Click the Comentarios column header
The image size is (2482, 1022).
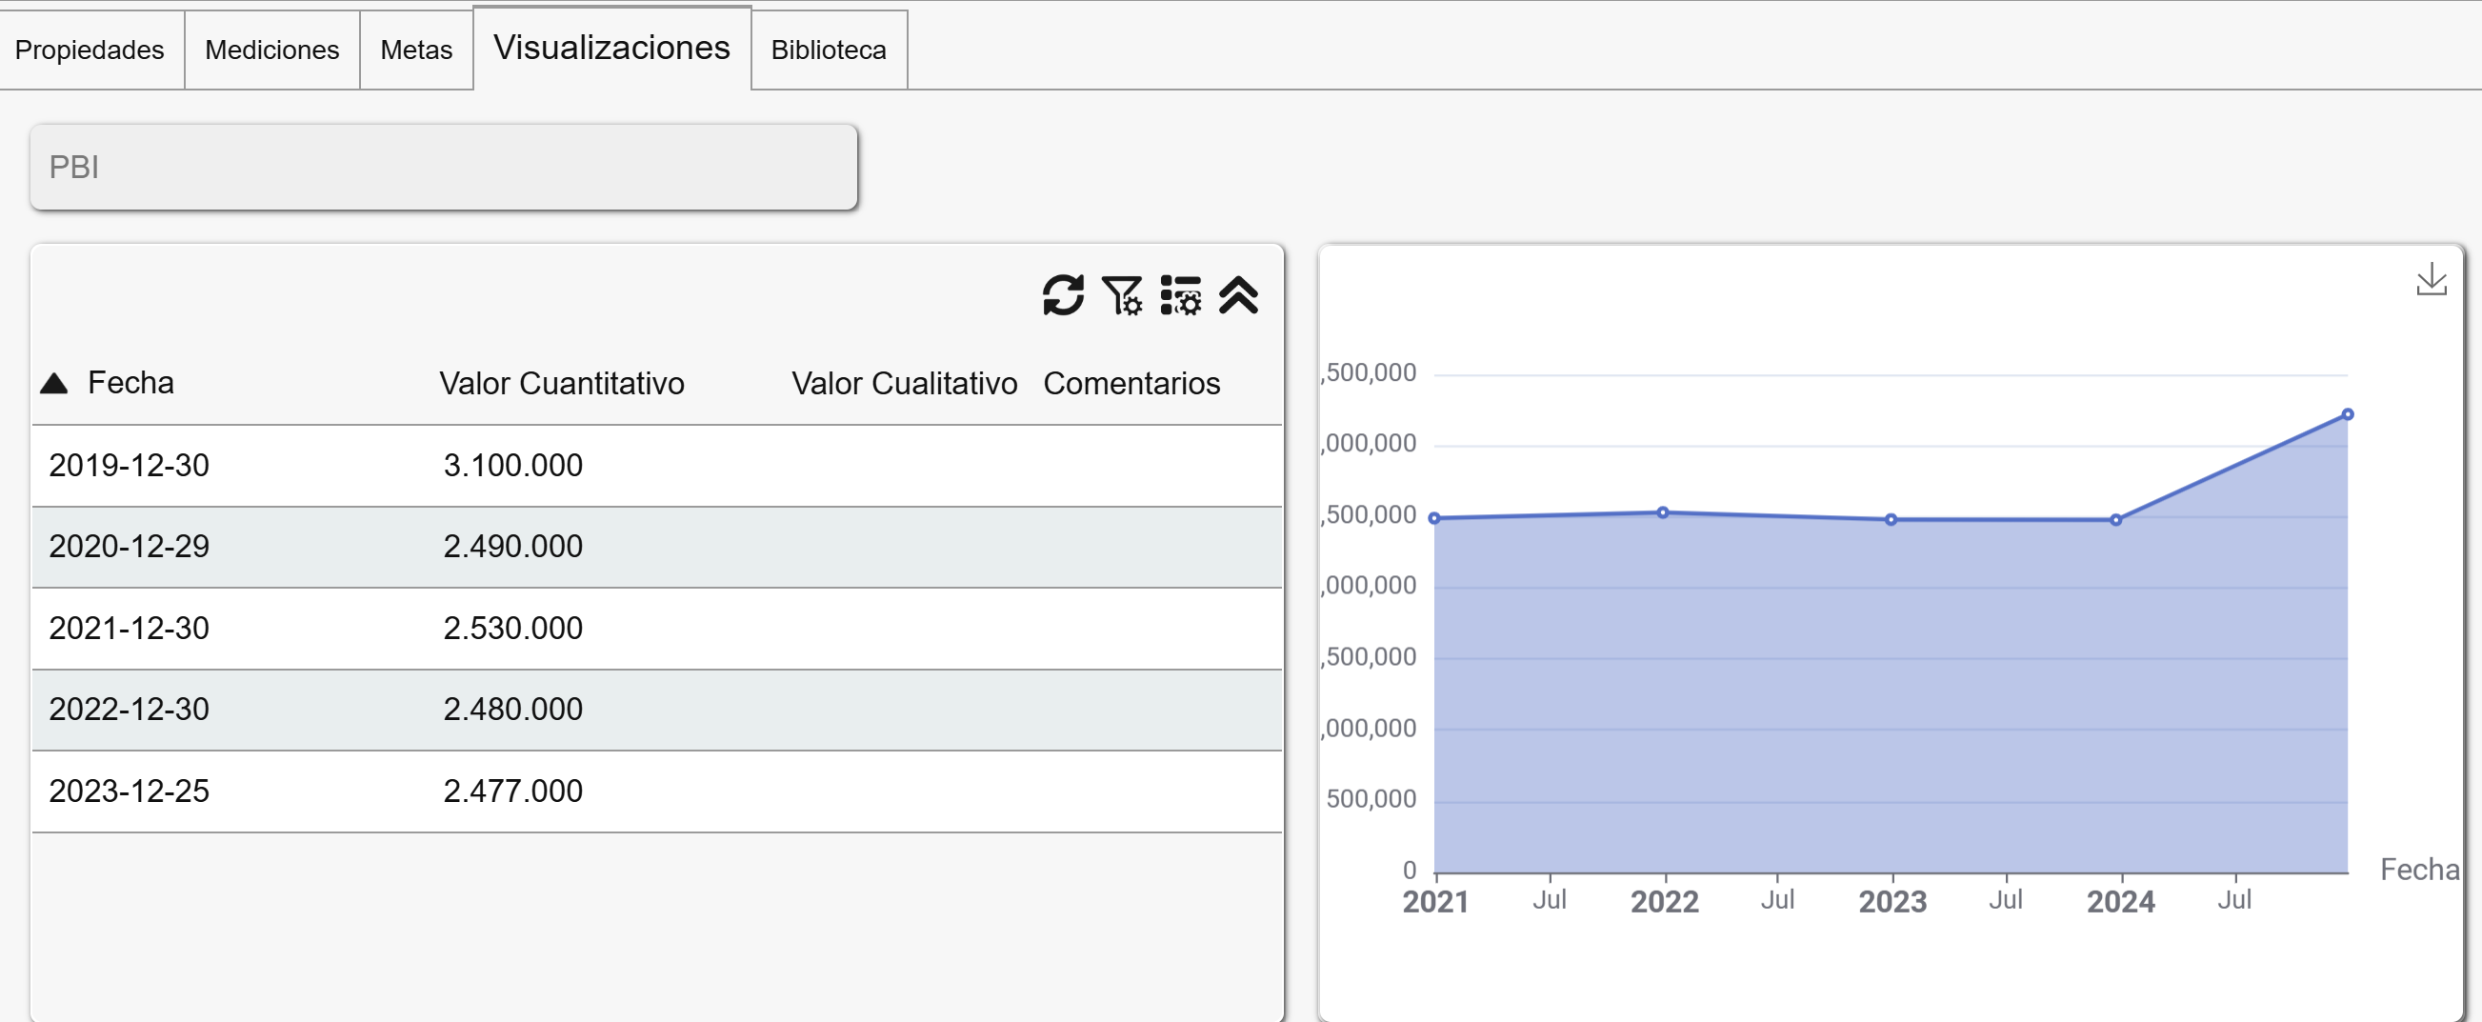point(1131,384)
